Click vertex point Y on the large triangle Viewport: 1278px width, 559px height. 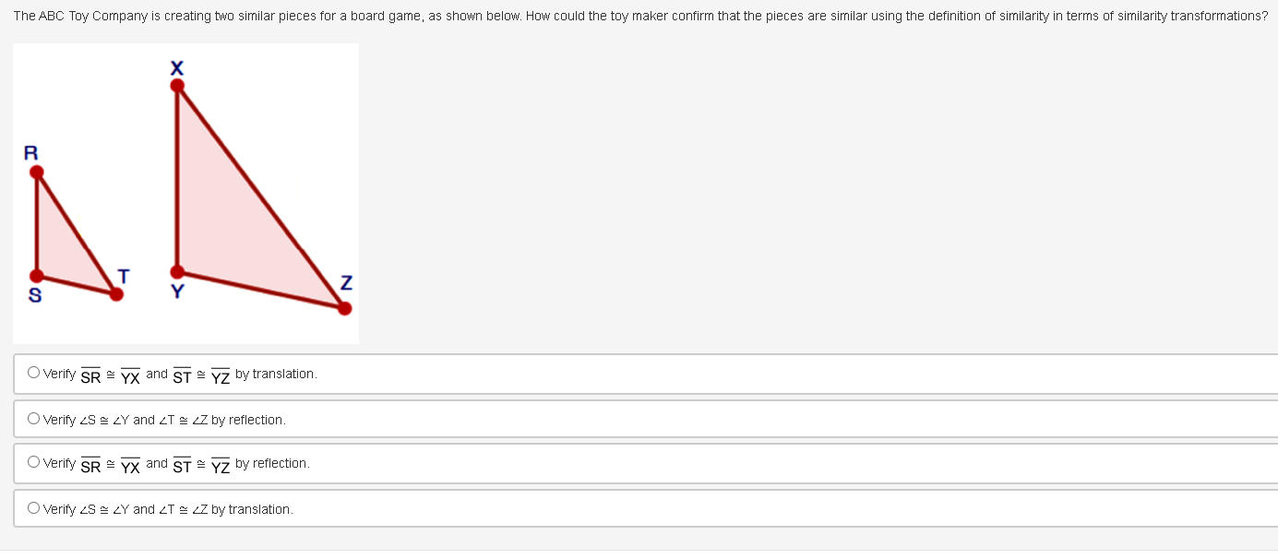[175, 272]
